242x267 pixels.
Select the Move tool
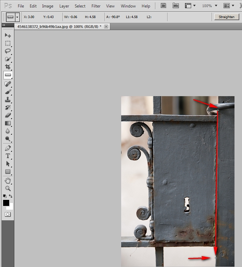tap(8, 35)
